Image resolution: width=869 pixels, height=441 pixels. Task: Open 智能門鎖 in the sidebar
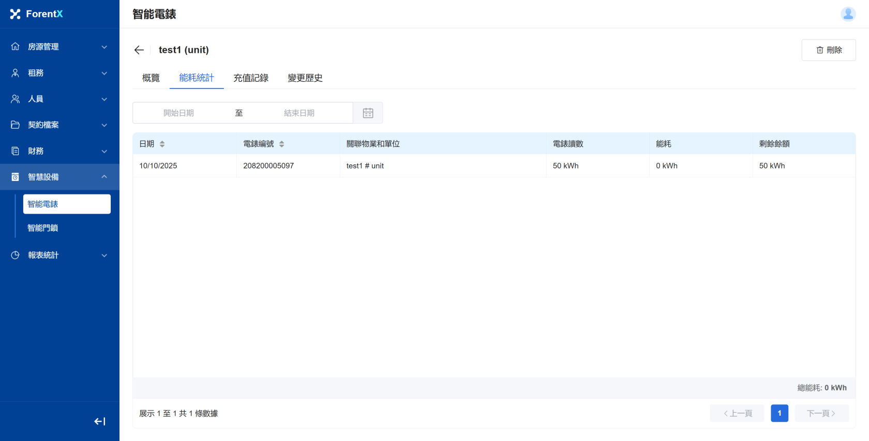(43, 228)
